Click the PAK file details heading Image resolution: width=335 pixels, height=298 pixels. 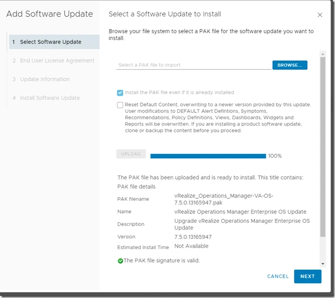coord(136,187)
